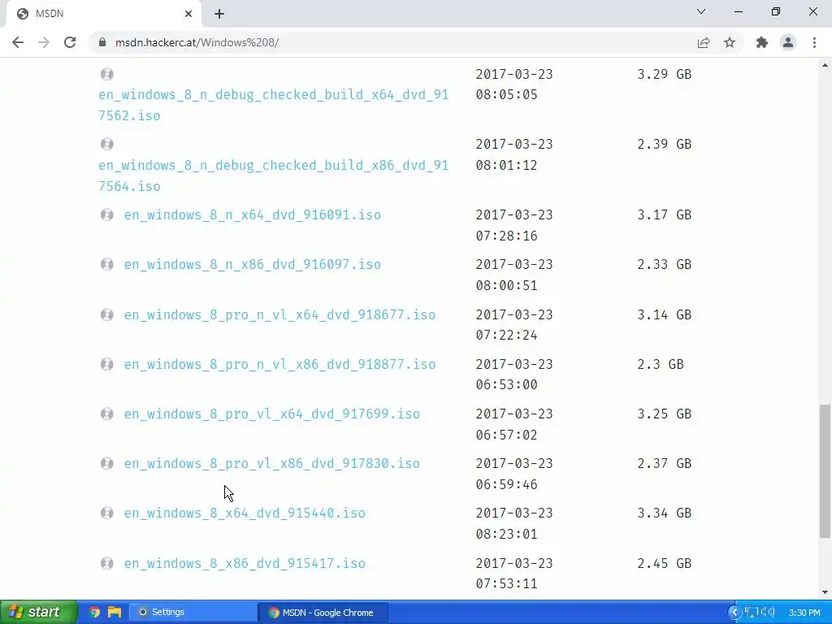Click the 3:30 PM taskbar clock

(x=804, y=613)
